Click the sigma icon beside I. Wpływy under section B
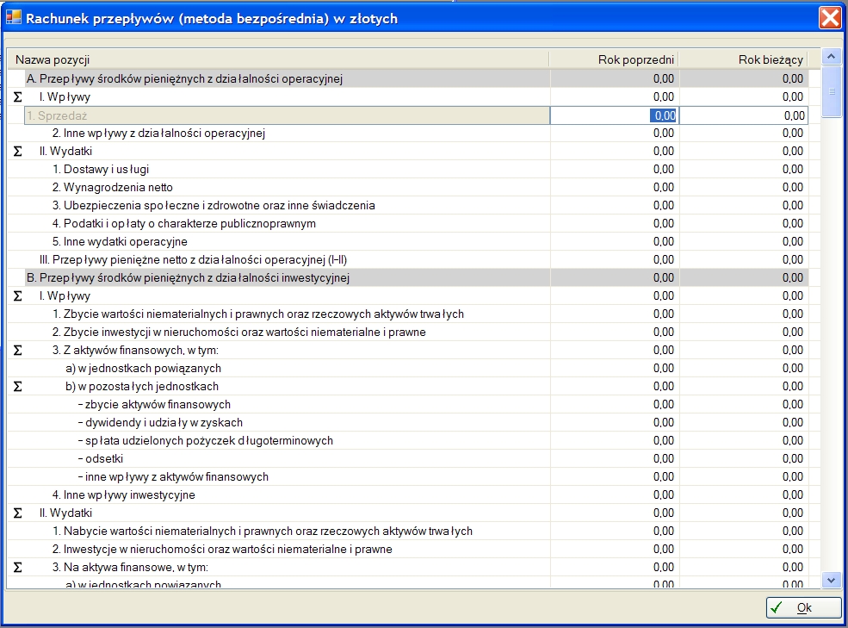The image size is (848, 628). pyautogui.click(x=17, y=296)
